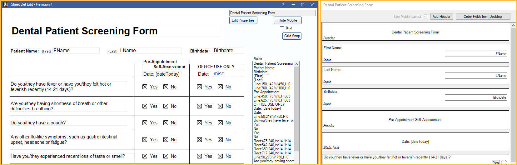Open Edit Properties dialog
Screen dimensions: 517x165
pyautogui.click(x=243, y=20)
